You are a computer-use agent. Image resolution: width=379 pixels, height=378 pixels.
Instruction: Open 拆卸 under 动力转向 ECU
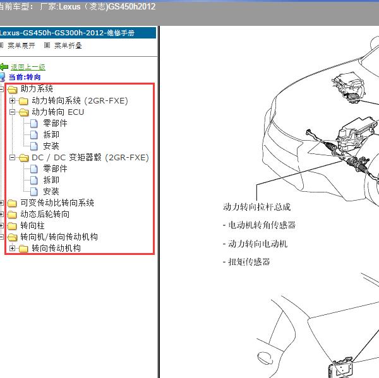coord(51,134)
